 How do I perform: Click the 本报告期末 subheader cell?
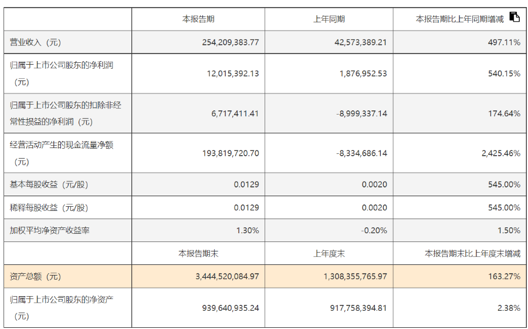198,253
